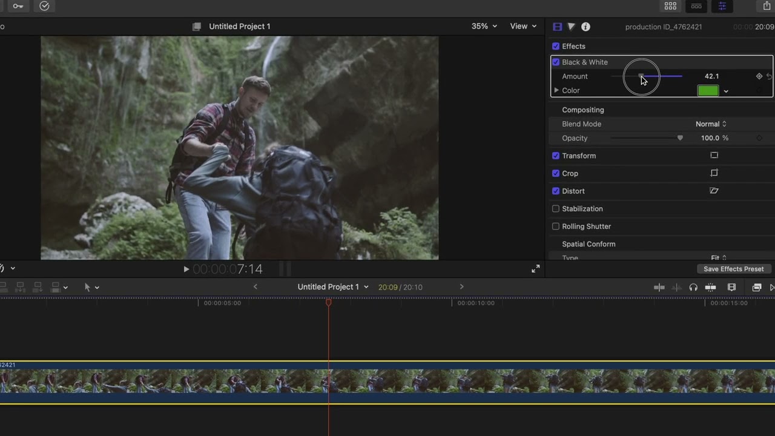Click the green color swatch
775x436 pixels.
[708, 91]
